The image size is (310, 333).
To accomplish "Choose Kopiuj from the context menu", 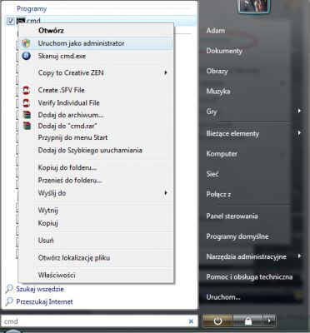I will click(97, 223).
